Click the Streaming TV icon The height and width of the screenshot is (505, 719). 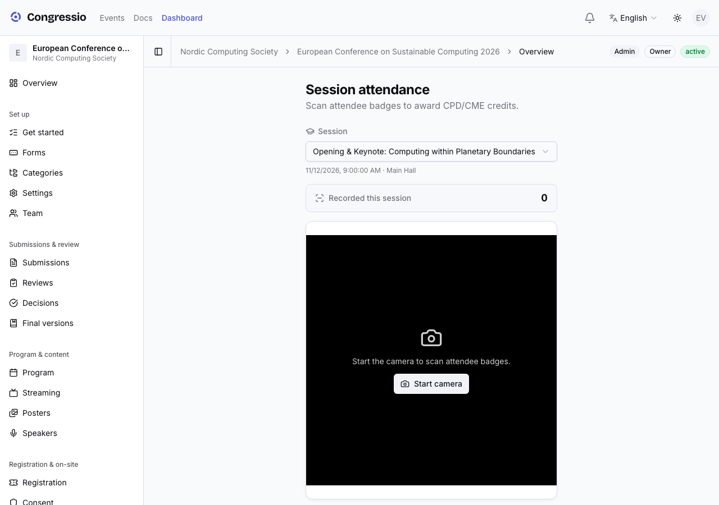point(13,393)
